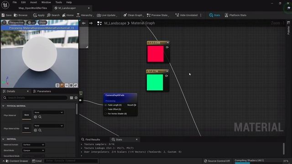292x164 pixels.
Task: Browse to Phys Material asset magnifier
Action: tap(40, 117)
